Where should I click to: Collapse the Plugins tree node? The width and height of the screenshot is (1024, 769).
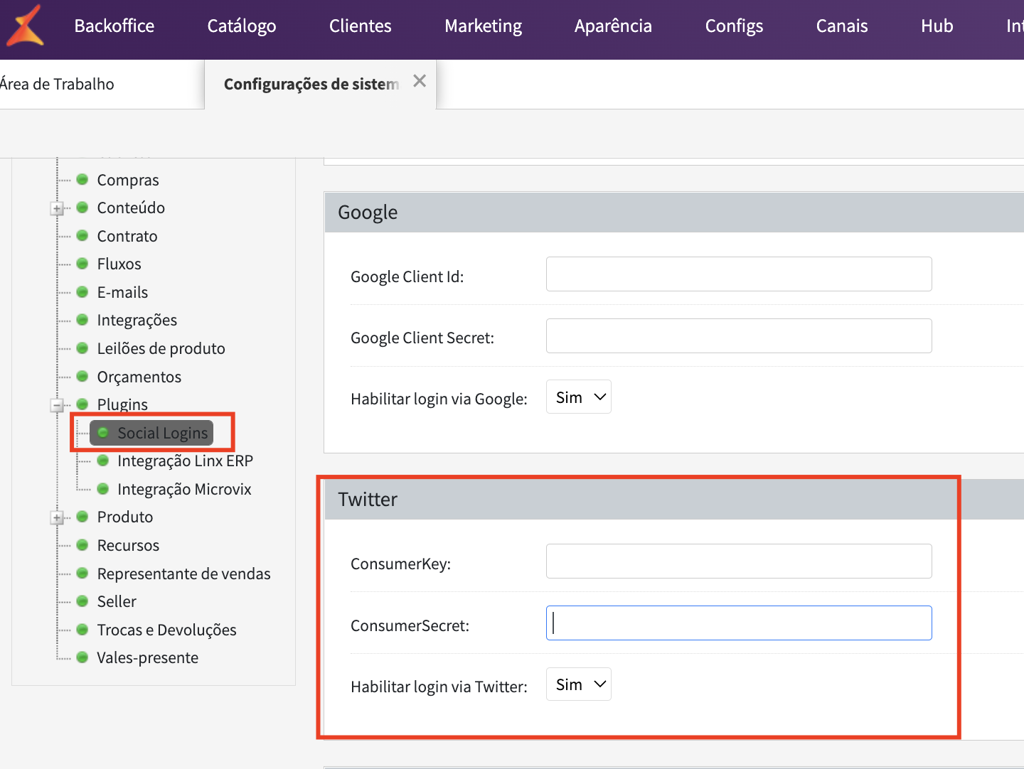57,406
